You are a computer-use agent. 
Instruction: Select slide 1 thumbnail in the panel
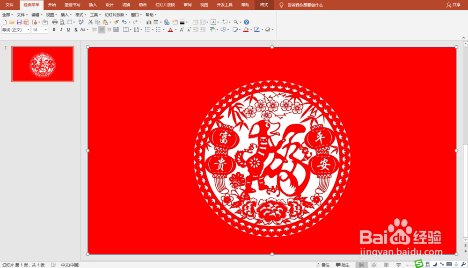click(43, 64)
